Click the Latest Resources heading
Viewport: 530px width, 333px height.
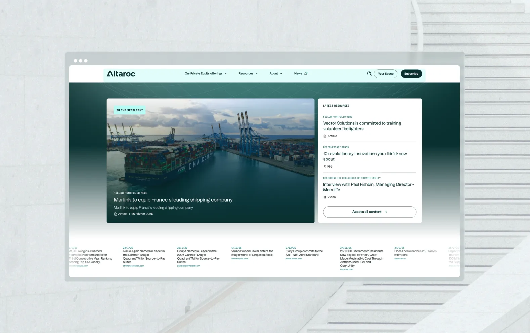click(336, 106)
